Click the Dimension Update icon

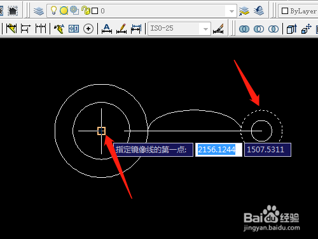pyautogui.click(x=136, y=29)
